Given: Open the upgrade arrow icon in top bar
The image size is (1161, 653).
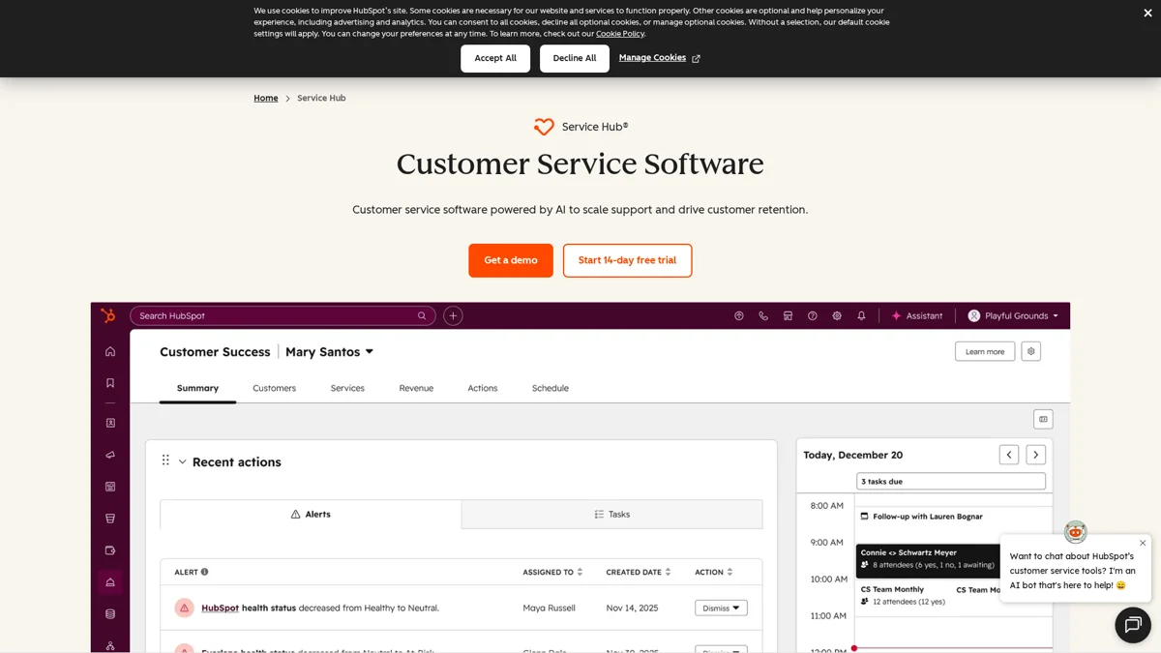Looking at the screenshot, I should click(x=739, y=316).
